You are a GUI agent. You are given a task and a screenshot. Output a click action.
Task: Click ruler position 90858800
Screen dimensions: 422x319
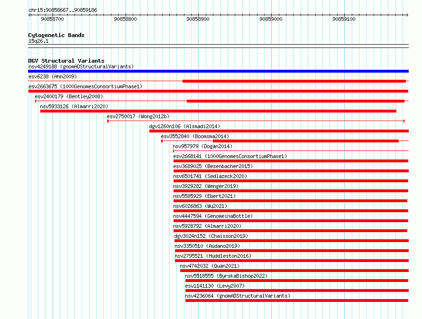[126, 19]
